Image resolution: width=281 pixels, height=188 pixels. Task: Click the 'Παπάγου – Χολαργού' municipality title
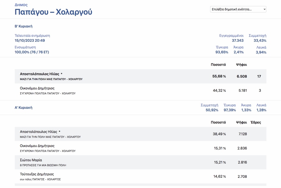pyautogui.click(x=53, y=12)
